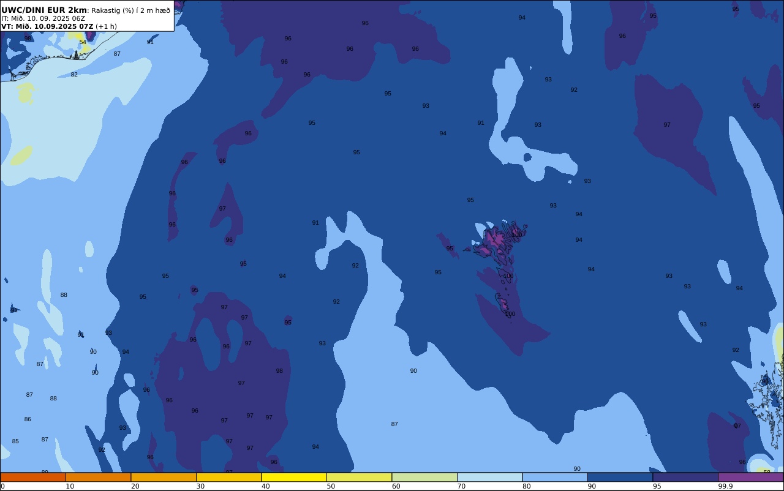Viewport: 784px width, 491px height.
Task: Click the legend tick label "0"
Action: 2,486
